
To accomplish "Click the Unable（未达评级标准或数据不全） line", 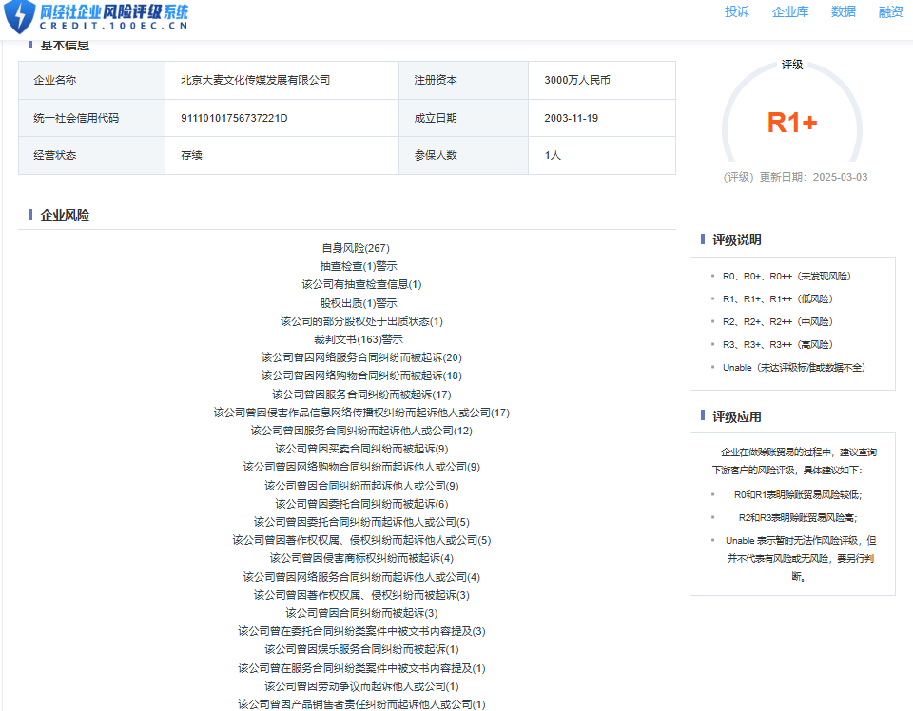I will tap(794, 368).
